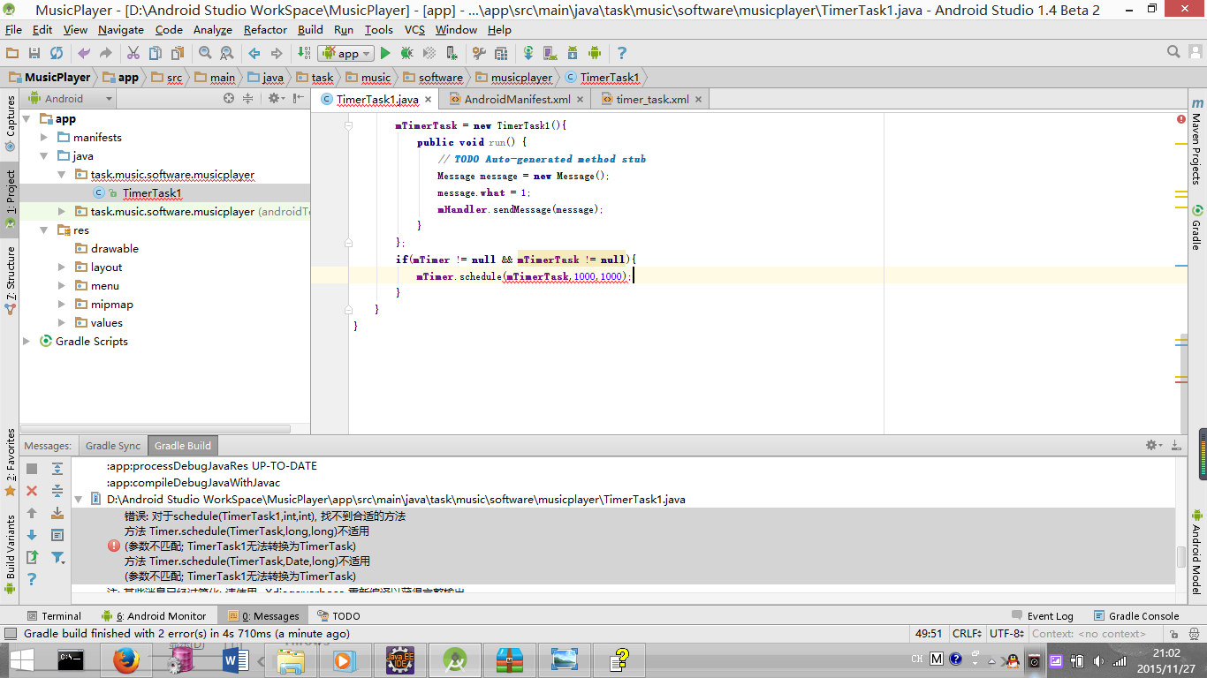The height and width of the screenshot is (678, 1207).
Task: Switch to the AndroidManifest.xml editor tab
Action: 517,99
